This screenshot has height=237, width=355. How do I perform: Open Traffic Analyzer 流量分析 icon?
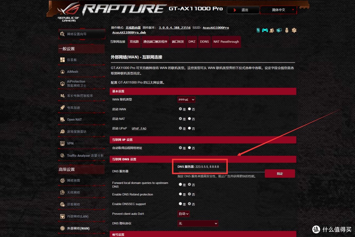(x=62, y=156)
